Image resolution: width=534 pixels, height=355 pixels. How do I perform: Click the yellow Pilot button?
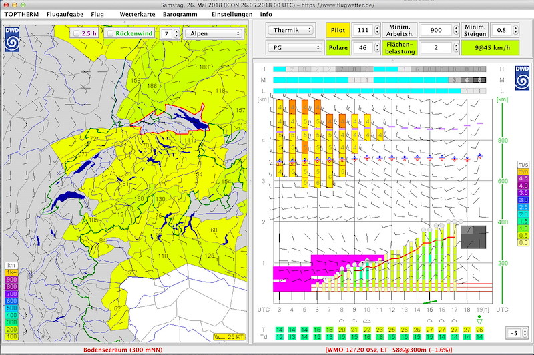coord(338,30)
